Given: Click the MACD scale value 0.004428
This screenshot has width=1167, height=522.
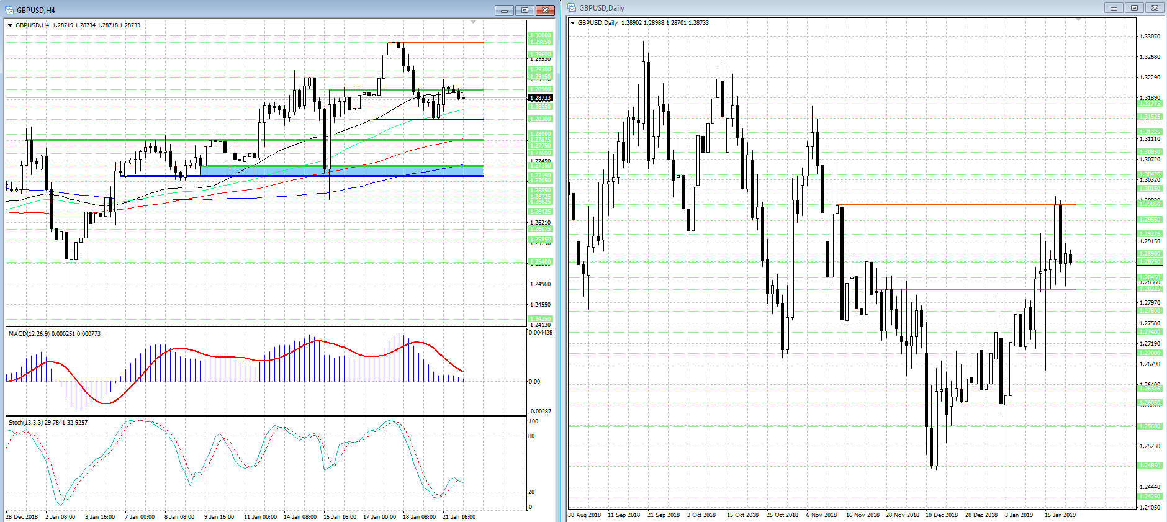Looking at the screenshot, I should point(540,333).
